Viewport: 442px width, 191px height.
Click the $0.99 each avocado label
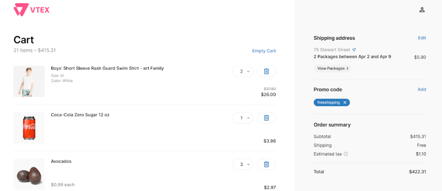63,185
